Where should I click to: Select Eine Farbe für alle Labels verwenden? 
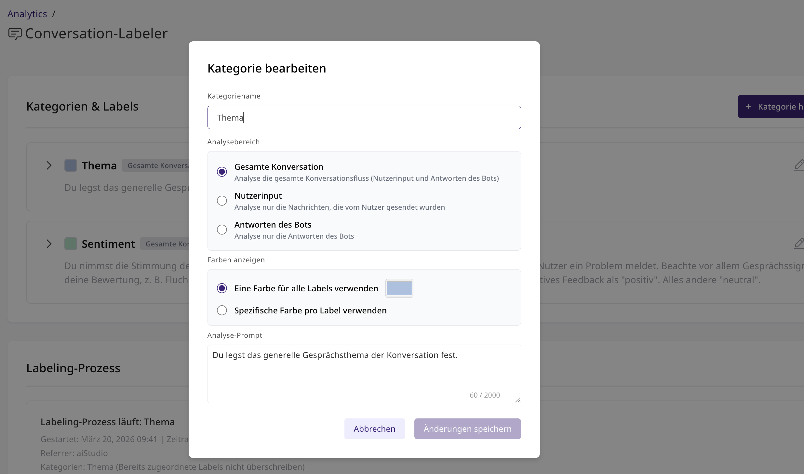coord(222,288)
